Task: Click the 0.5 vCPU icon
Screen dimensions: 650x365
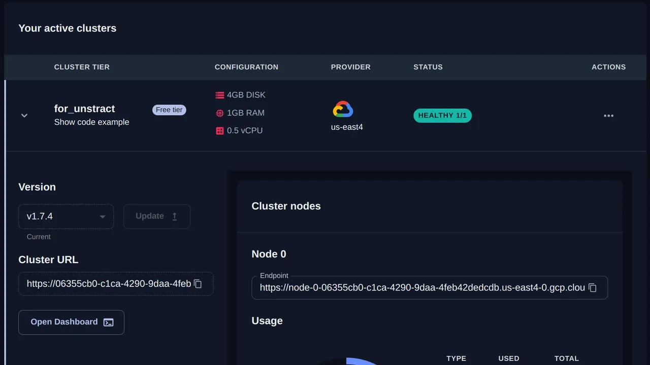Action: point(219,130)
